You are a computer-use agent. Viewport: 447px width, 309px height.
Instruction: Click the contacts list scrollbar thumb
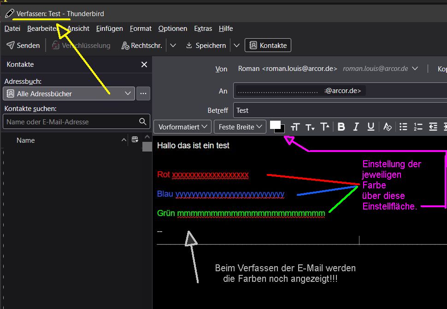point(147,146)
